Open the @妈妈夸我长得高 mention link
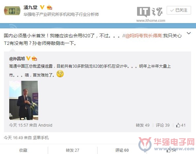Image resolution: width=196 pixels, height=154 pixels. 144,36
